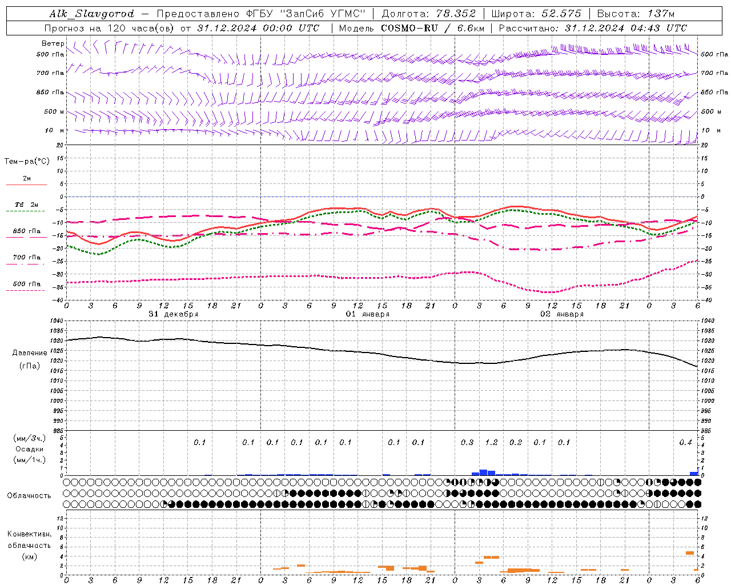Viewport: 731px width, 585px height.
Task: Click the Модель COSMO-RU / 6.6км label
Action: point(411,28)
